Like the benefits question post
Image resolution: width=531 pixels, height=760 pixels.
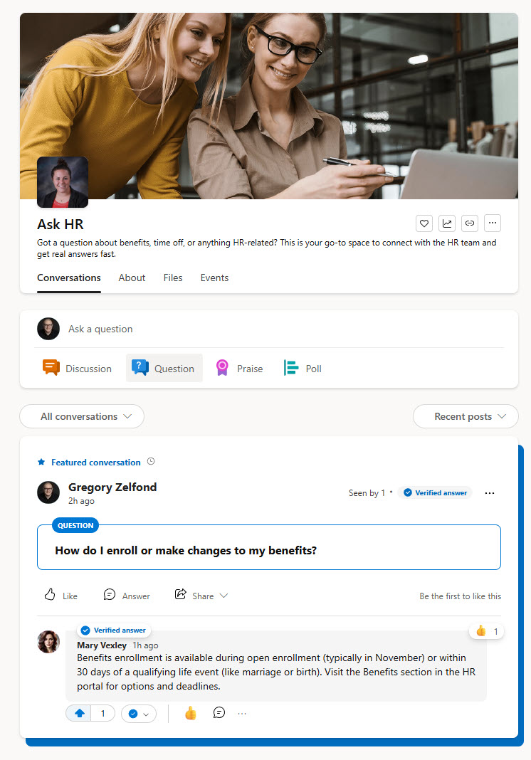click(x=61, y=595)
